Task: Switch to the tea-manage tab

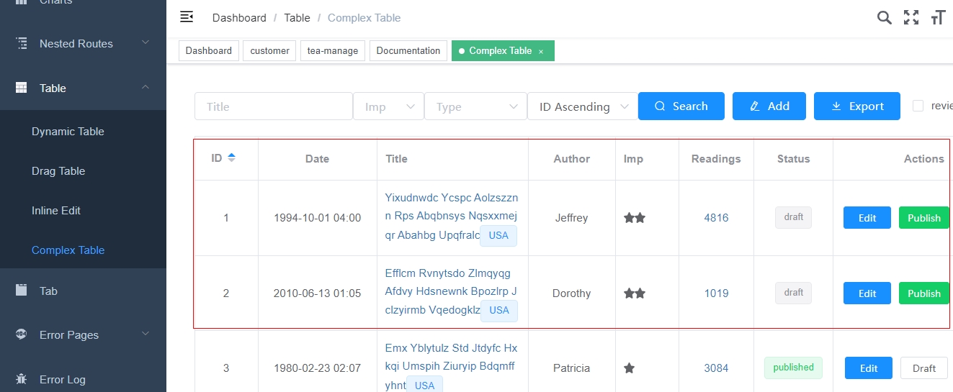Action: click(x=333, y=51)
